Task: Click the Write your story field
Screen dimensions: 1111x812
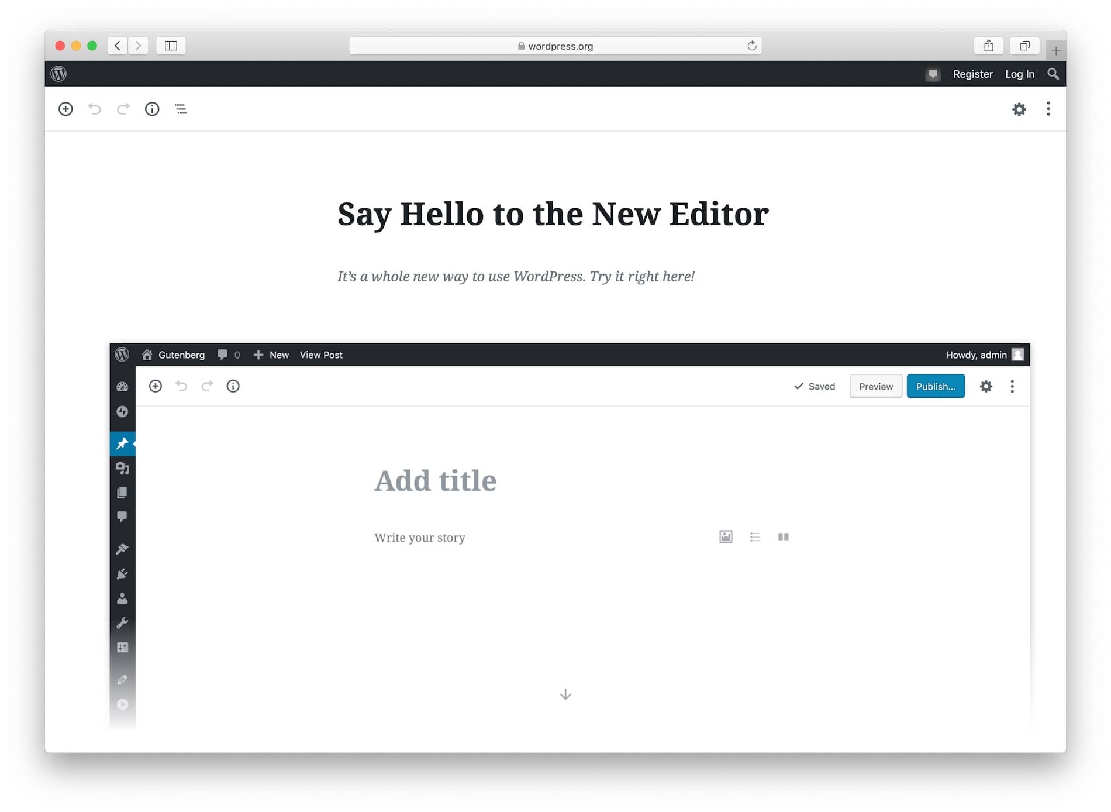Action: point(420,537)
